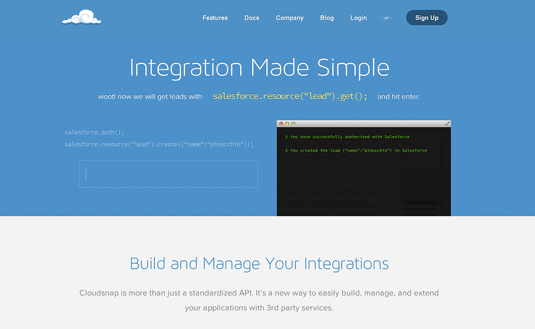The height and width of the screenshot is (329, 535).
Task: Go to the Company page
Action: pyautogui.click(x=289, y=18)
